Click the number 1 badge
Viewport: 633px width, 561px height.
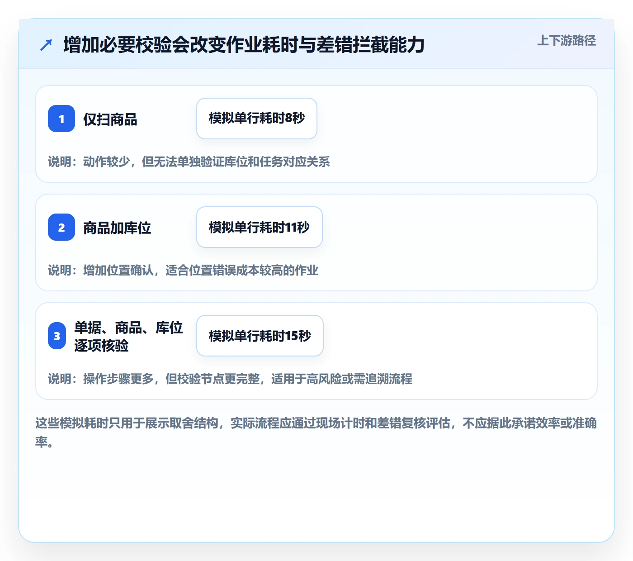point(61,119)
